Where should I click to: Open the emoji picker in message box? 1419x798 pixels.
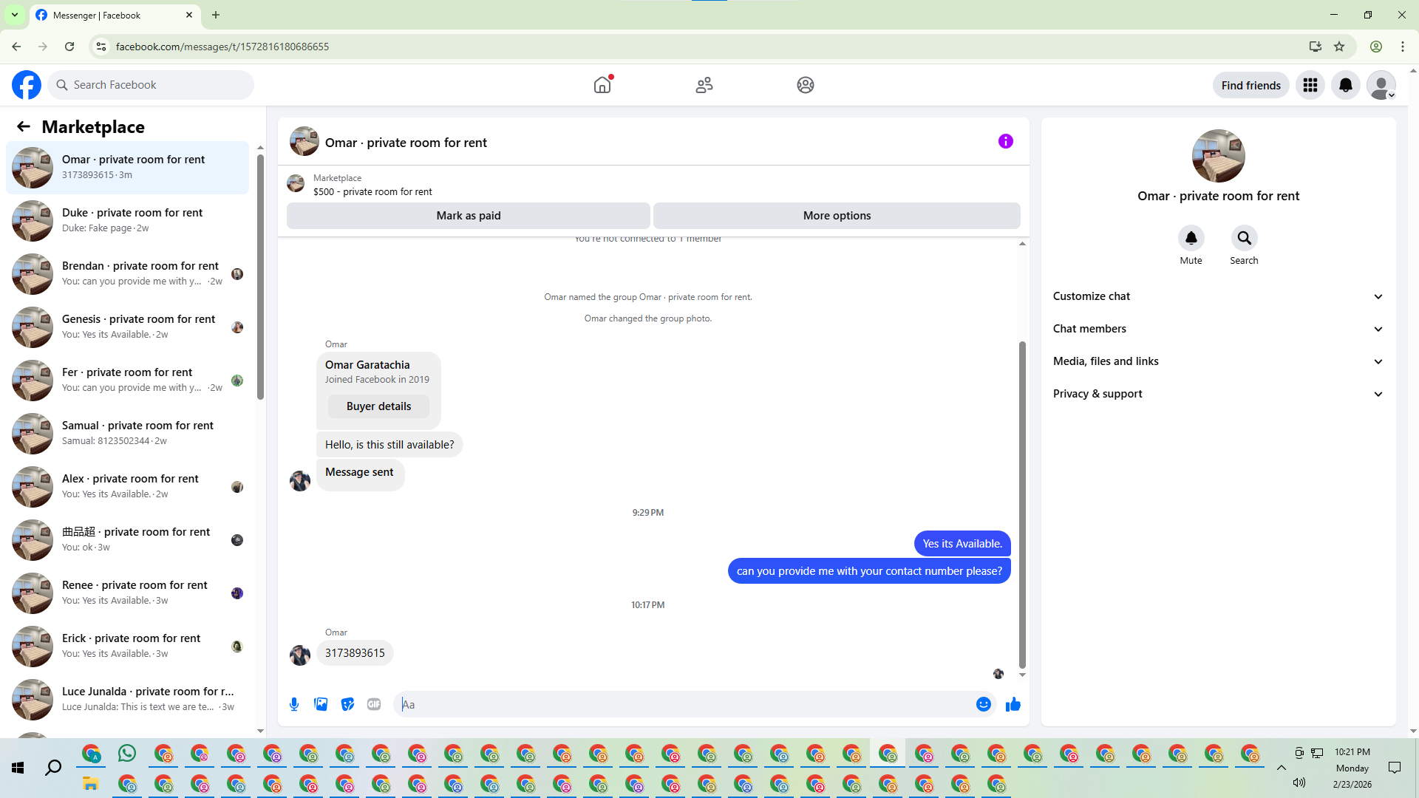pyautogui.click(x=983, y=704)
